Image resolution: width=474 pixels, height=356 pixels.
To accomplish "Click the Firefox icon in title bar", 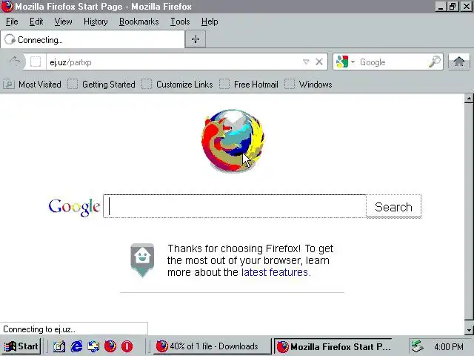I will click(7, 7).
